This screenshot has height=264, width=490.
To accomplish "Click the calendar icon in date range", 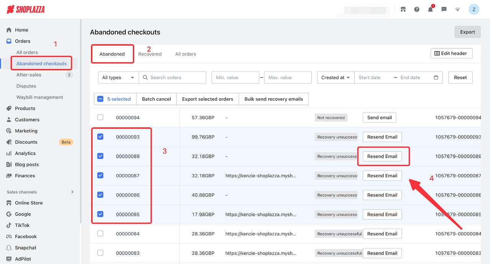I will (436, 78).
